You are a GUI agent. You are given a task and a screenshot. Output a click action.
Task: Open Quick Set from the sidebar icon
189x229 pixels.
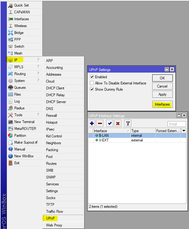point(11,5)
